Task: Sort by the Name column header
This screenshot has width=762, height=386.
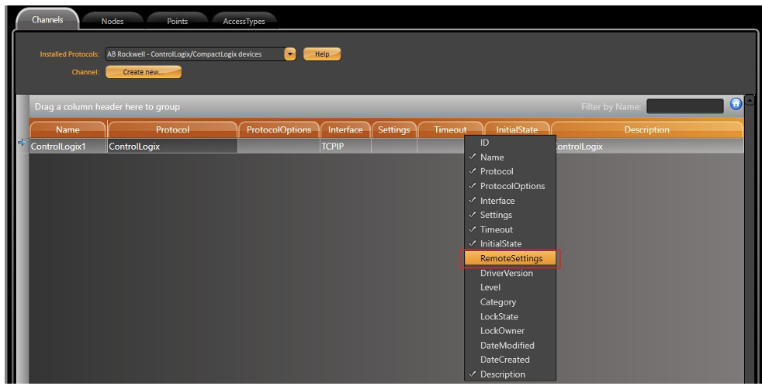Action: [x=68, y=129]
